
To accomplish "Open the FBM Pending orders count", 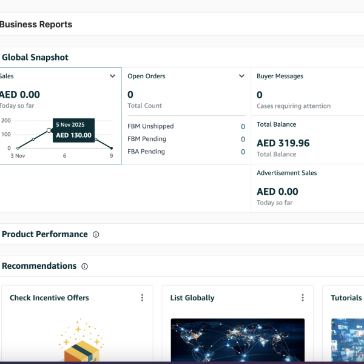I will click(x=243, y=139).
